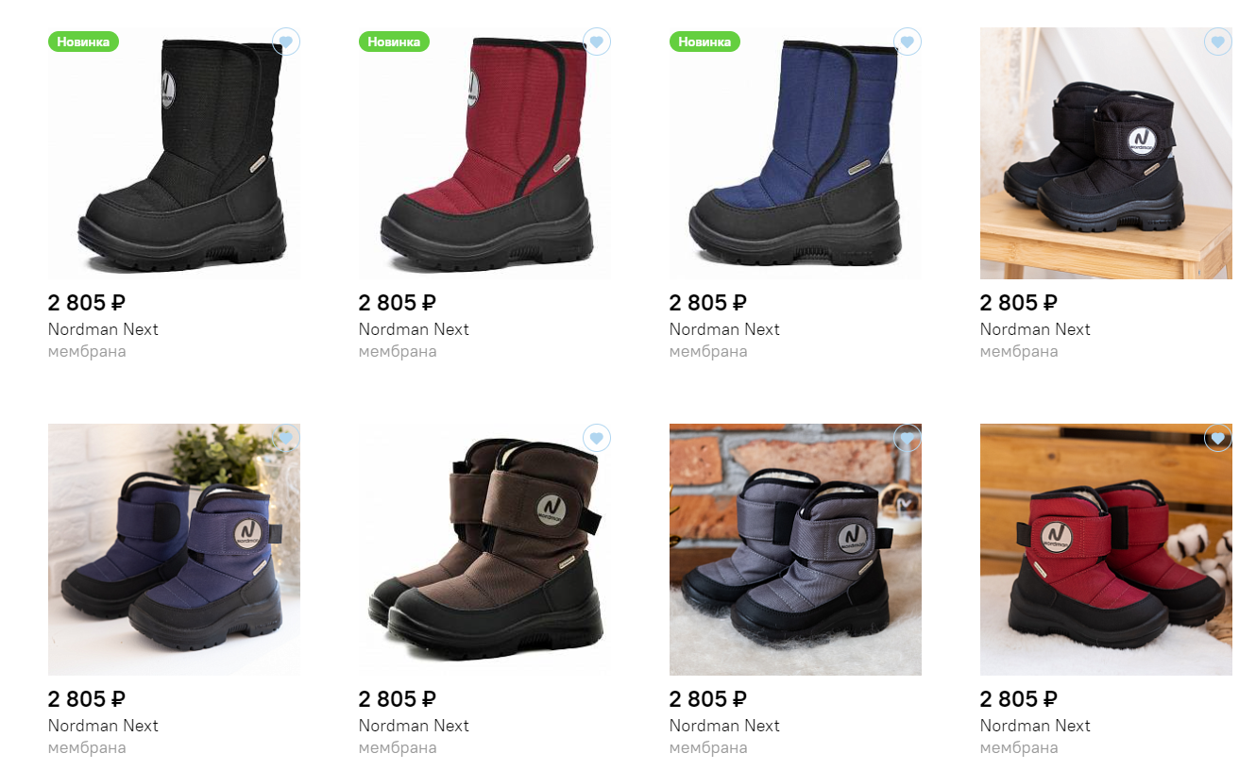Image resolution: width=1256 pixels, height=770 pixels.
Task: Click the Новинка badge on burgundy boot
Action: click(394, 42)
